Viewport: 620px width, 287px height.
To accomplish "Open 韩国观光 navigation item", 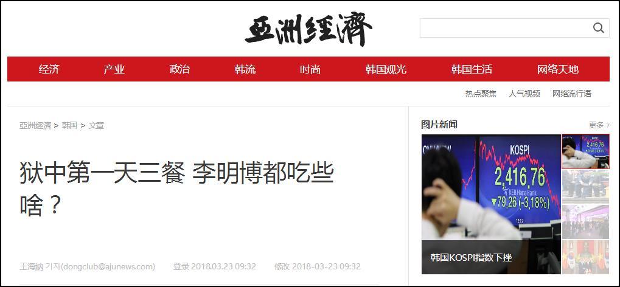I will pyautogui.click(x=386, y=69).
